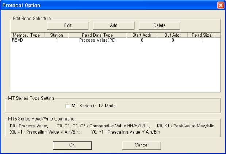Cancel the Protocol Option dialog
This screenshot has width=226, height=154.
click(141, 145)
